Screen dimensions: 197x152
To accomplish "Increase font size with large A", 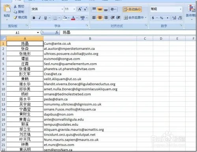I will [80, 9].
